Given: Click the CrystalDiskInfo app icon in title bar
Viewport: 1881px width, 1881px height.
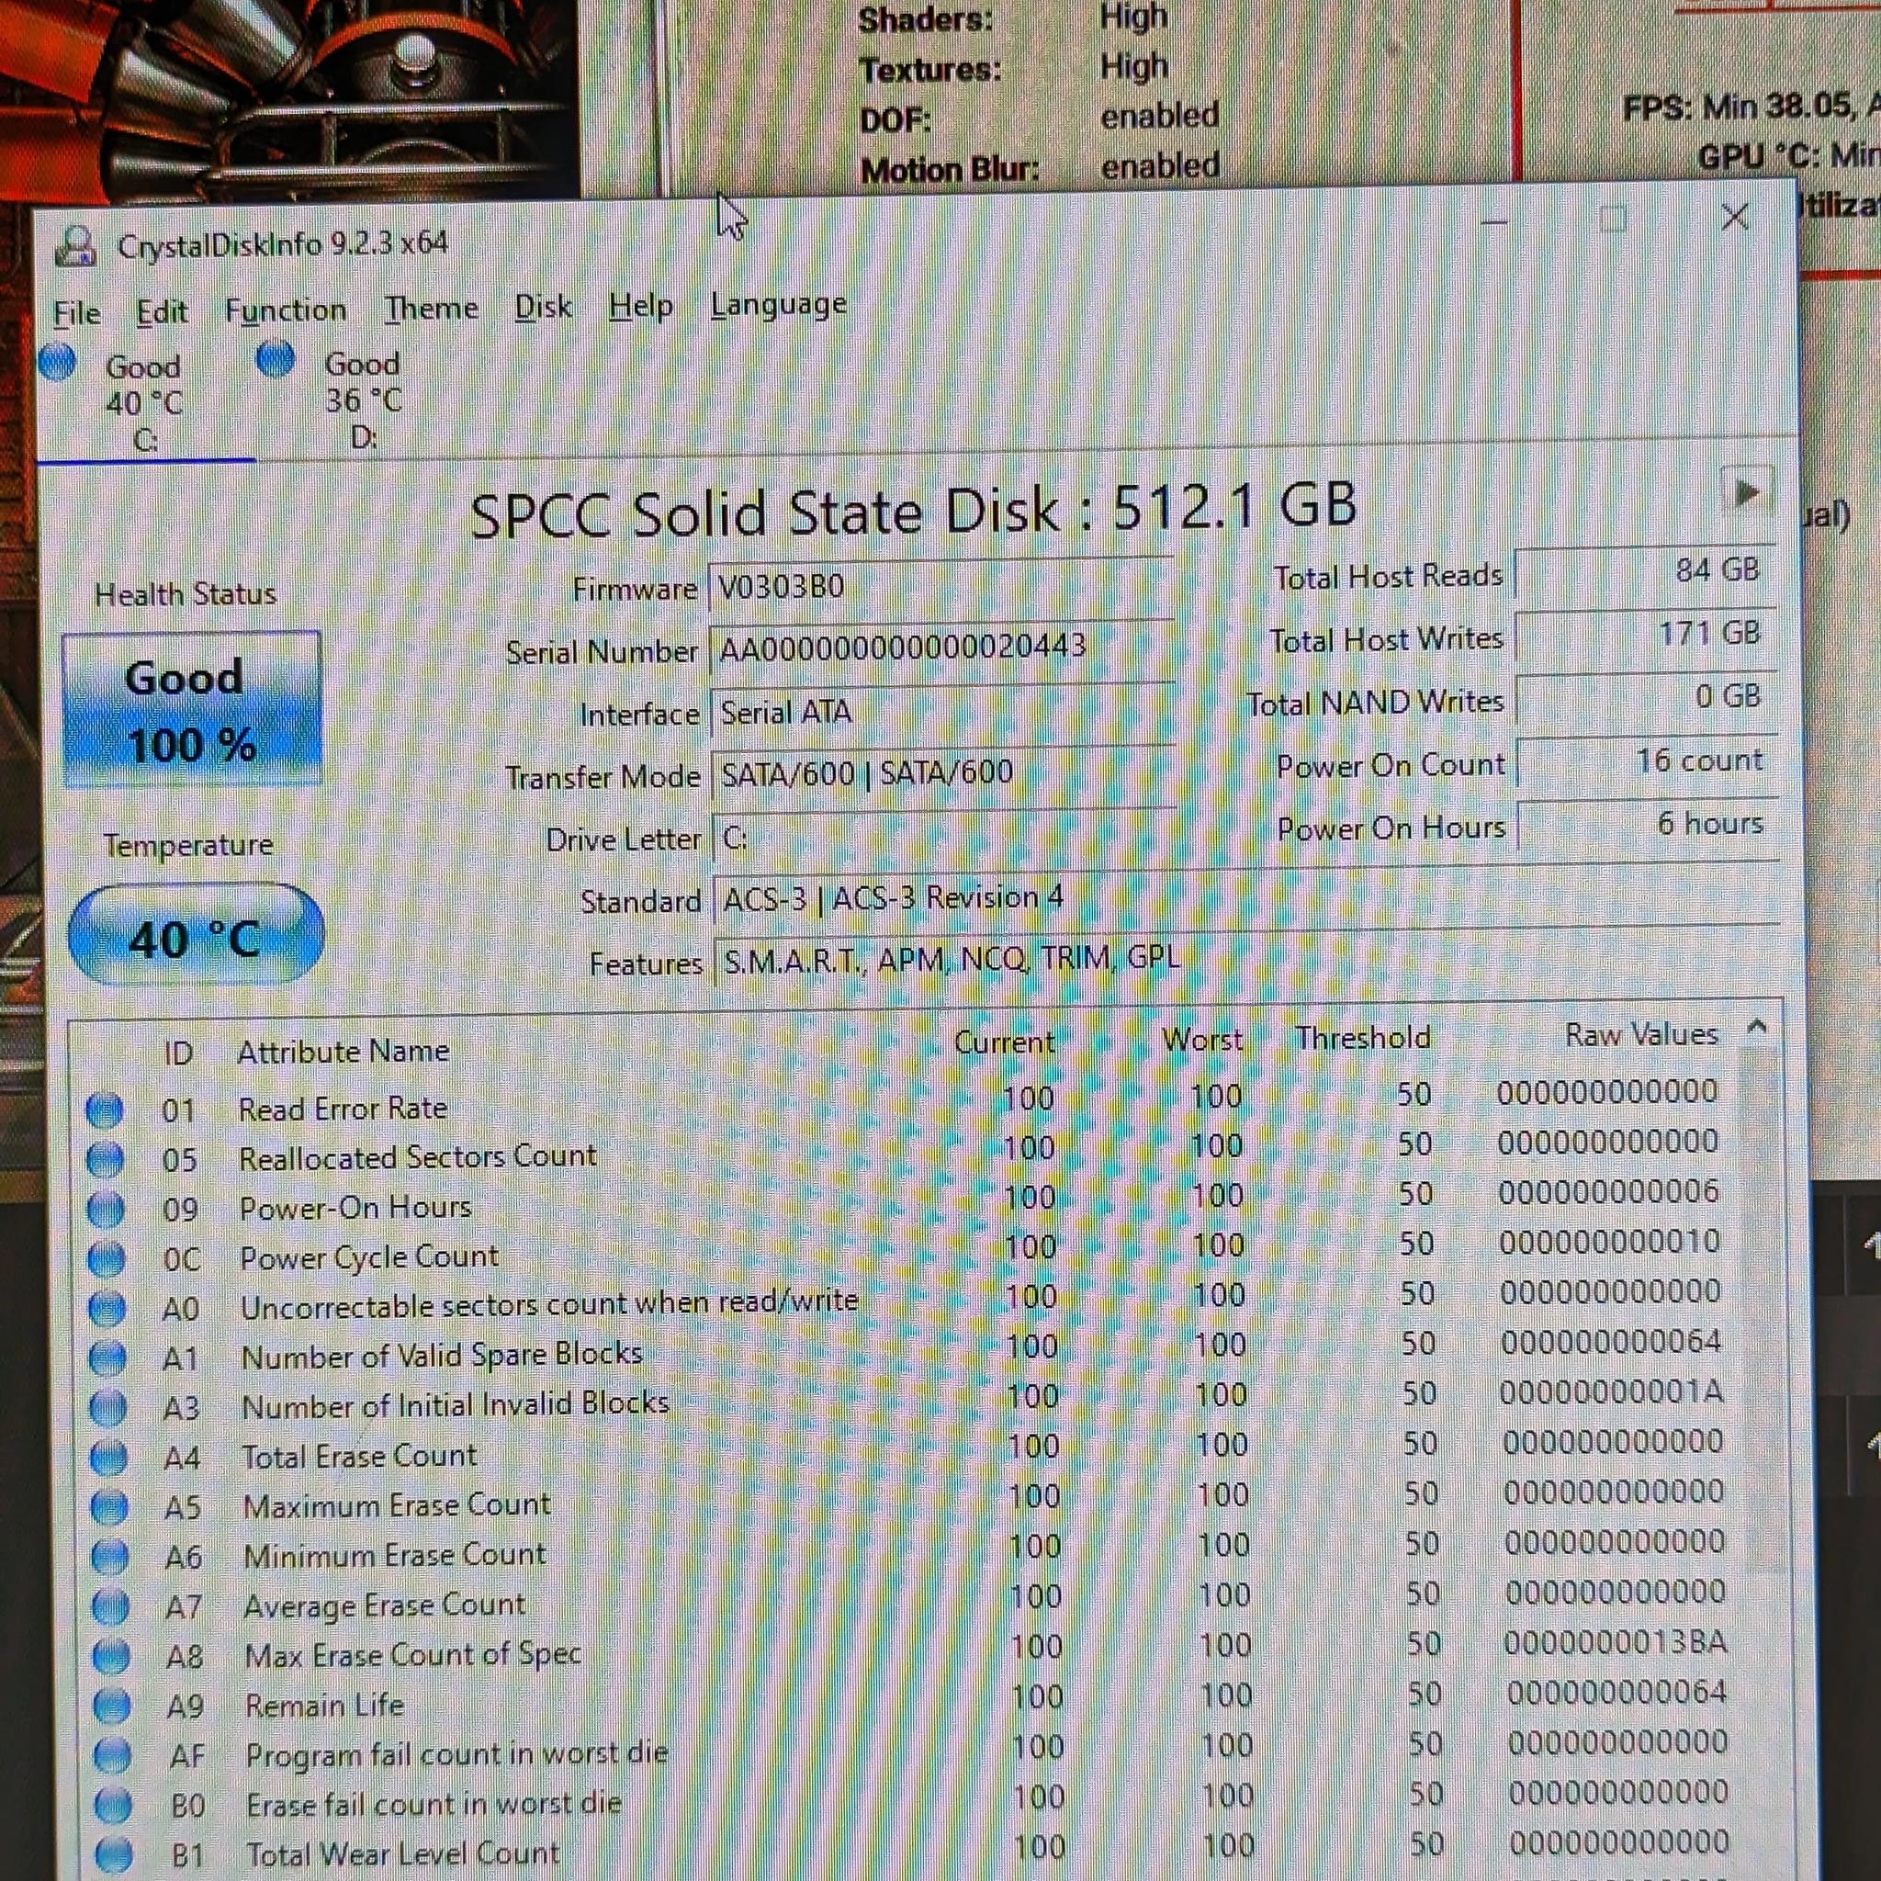Looking at the screenshot, I should pyautogui.click(x=75, y=245).
